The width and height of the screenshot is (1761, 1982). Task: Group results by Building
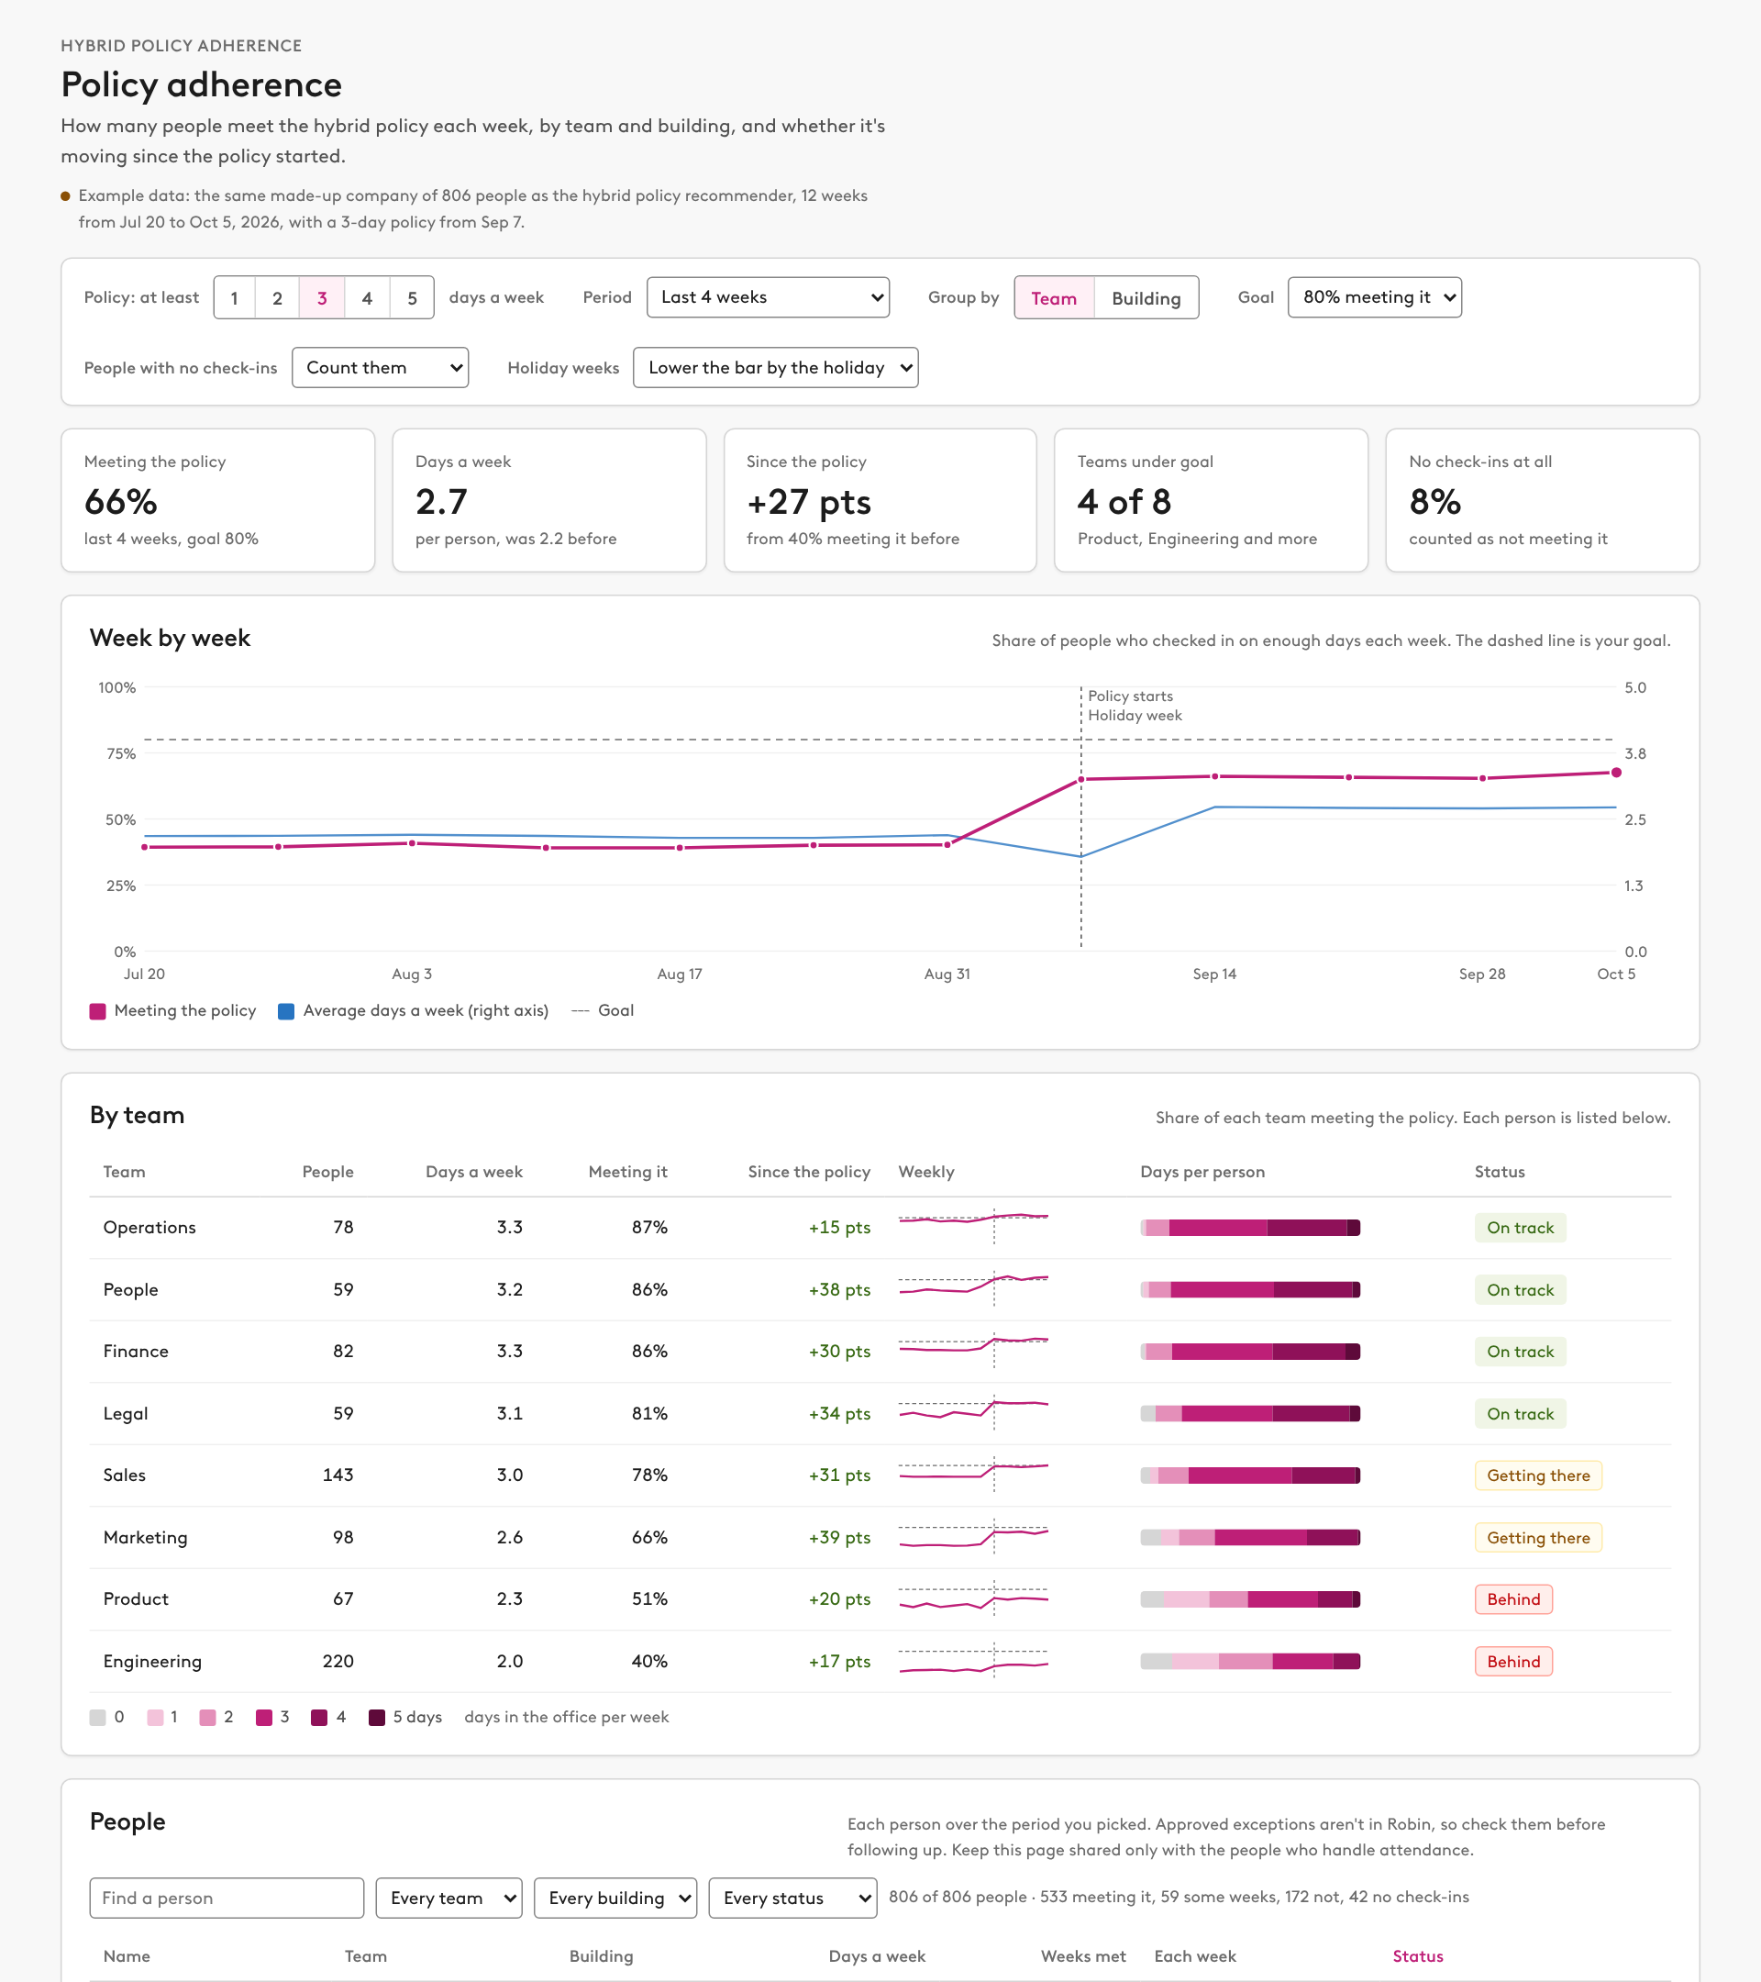coord(1146,297)
